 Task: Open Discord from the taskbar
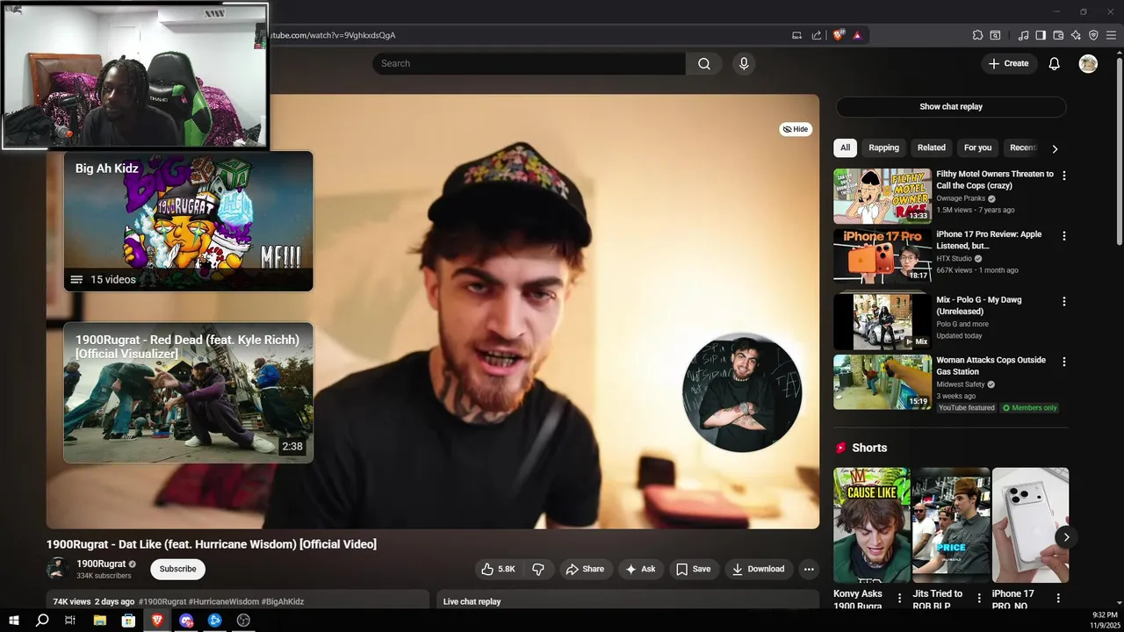[x=186, y=621]
